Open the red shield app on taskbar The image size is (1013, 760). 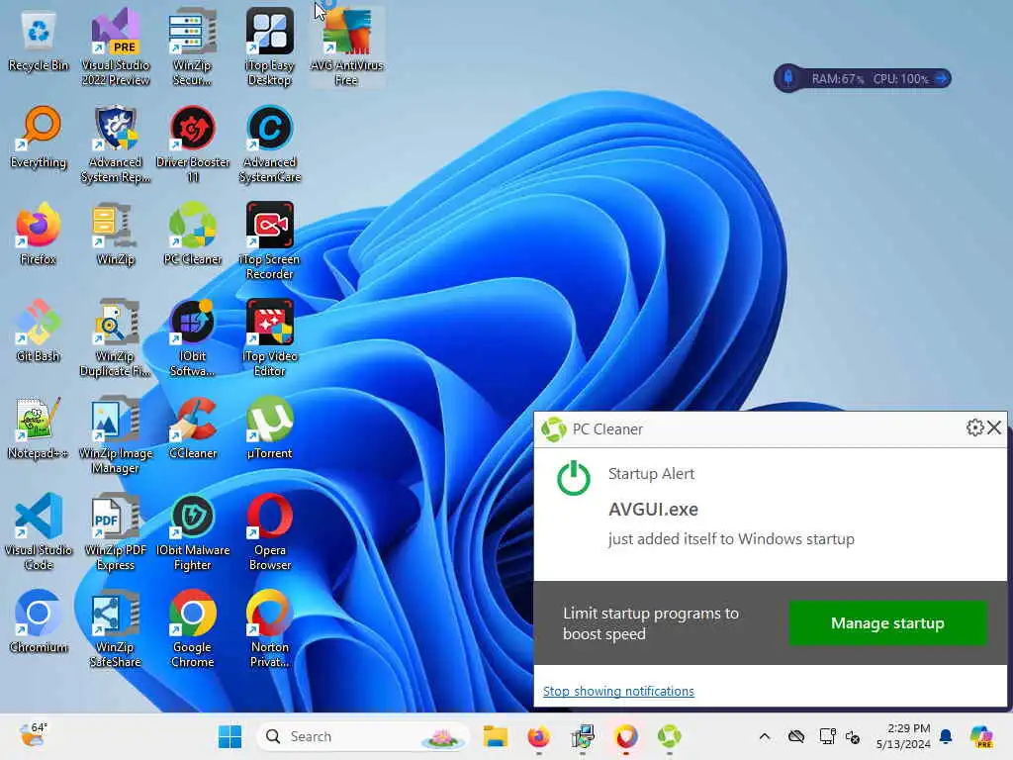(625, 736)
